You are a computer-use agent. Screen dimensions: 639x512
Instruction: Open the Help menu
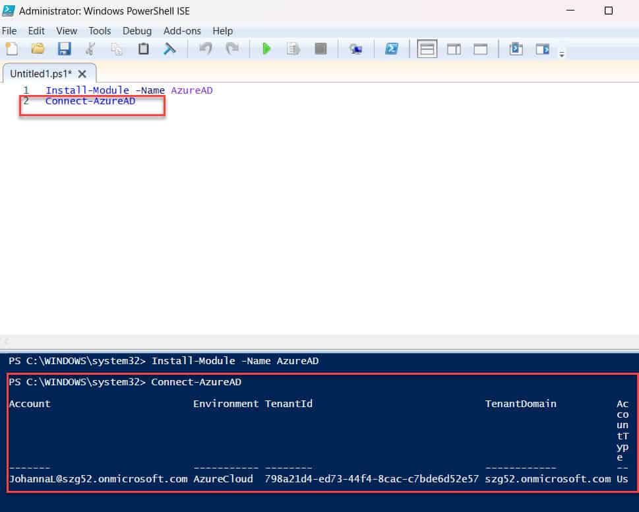click(x=222, y=31)
